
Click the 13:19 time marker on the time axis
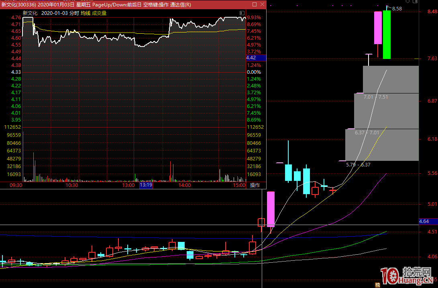pos(145,185)
